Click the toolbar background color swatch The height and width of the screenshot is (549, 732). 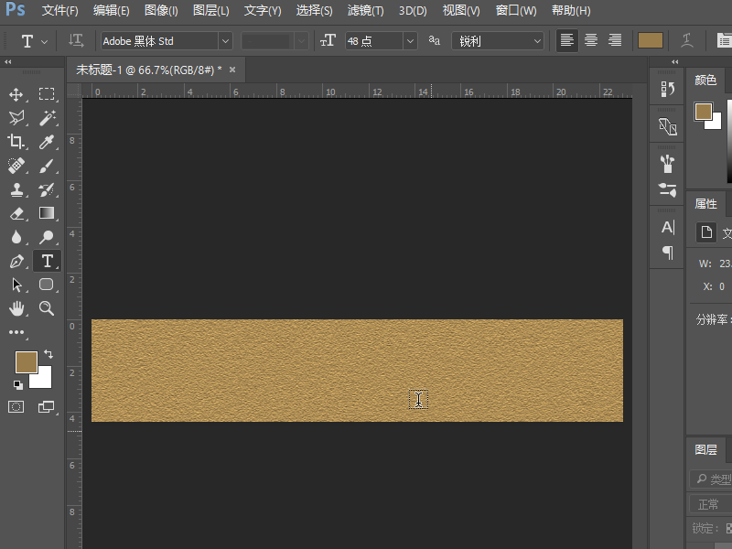click(43, 380)
